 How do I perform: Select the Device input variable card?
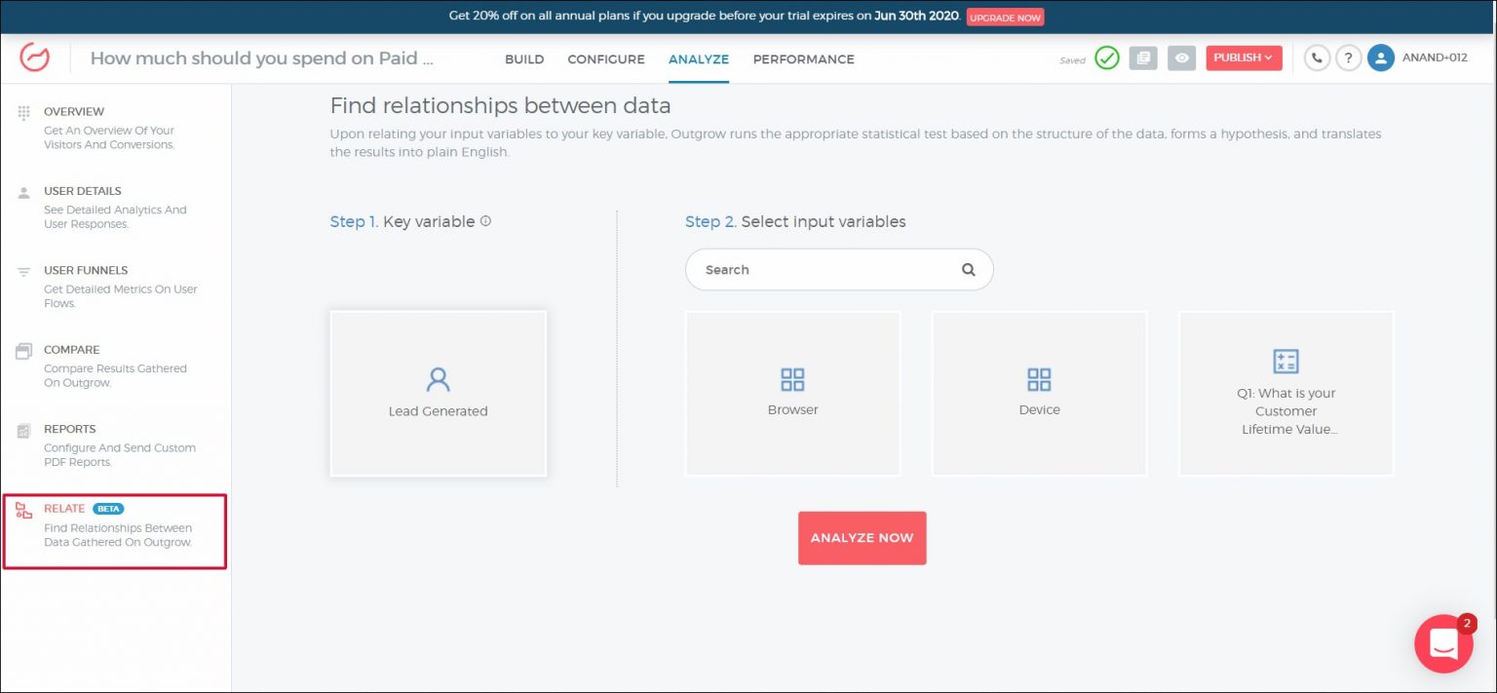[1039, 393]
